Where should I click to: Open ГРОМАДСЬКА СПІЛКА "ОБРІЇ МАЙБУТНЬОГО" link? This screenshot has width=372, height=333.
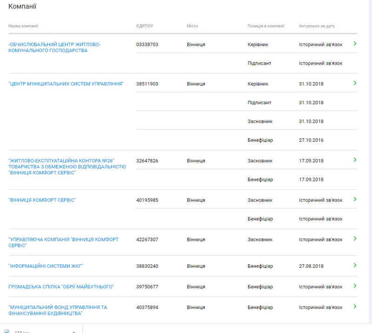click(x=61, y=287)
